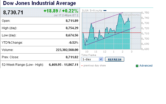
Task: Click the DJIA 5-Minute chart legend label
Action: click(x=92, y=10)
